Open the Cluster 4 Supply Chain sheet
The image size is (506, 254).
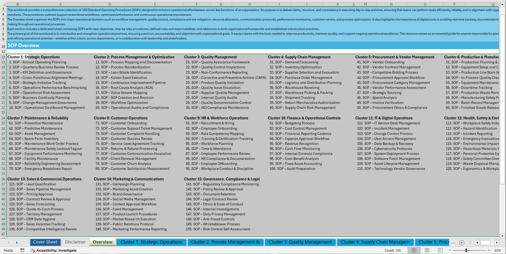pos(375,242)
